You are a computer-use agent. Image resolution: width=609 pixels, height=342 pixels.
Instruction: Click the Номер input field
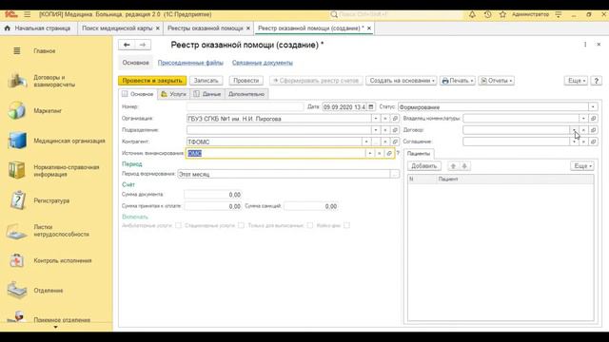coord(245,106)
